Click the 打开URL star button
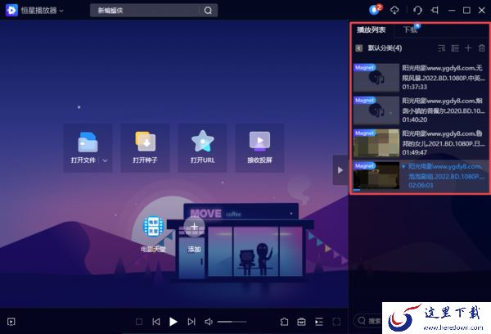 point(202,147)
